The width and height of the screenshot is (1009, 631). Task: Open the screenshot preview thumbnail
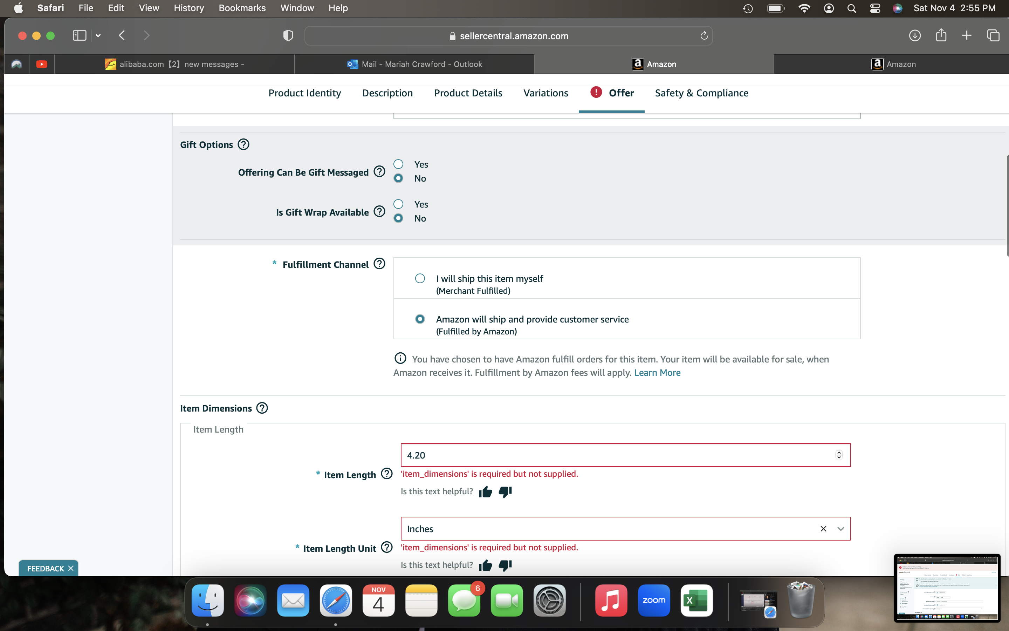pyautogui.click(x=947, y=588)
